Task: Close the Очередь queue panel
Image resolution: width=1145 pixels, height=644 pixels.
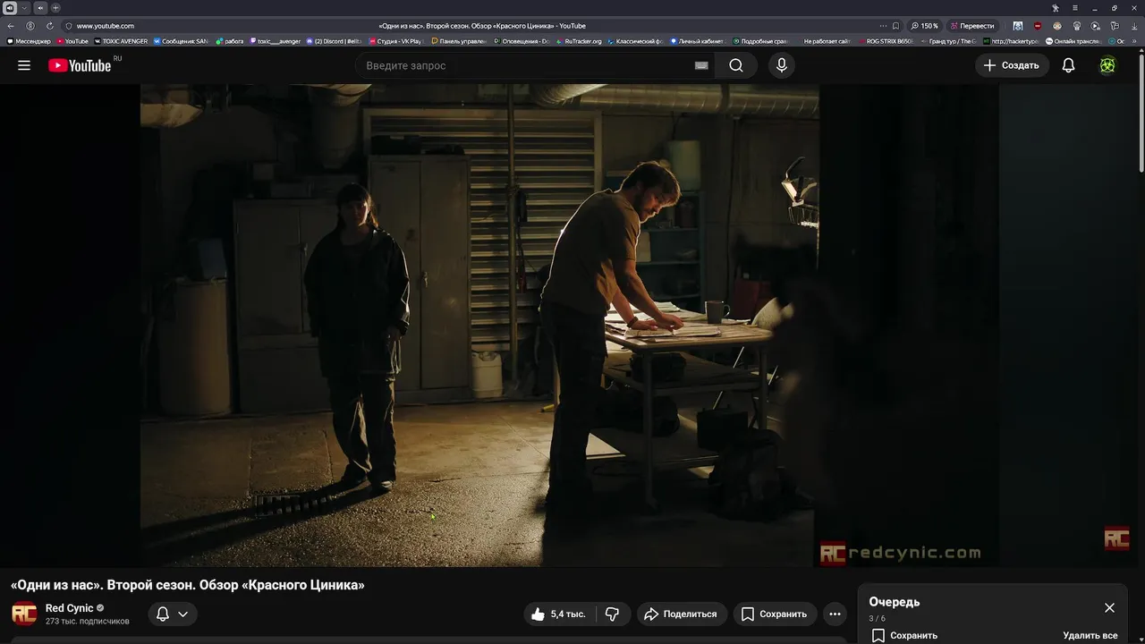Action: click(x=1109, y=607)
